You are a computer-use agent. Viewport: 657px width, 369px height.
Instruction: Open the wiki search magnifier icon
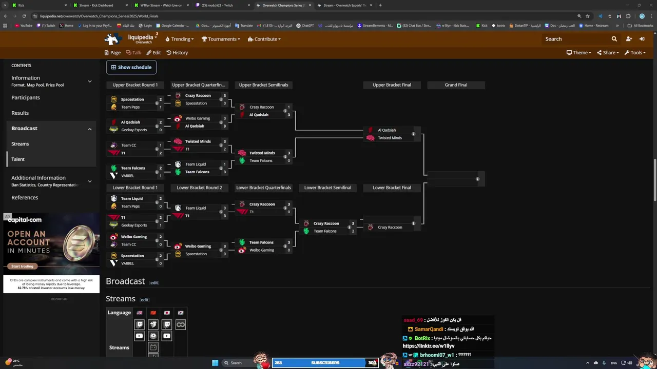[x=614, y=39]
